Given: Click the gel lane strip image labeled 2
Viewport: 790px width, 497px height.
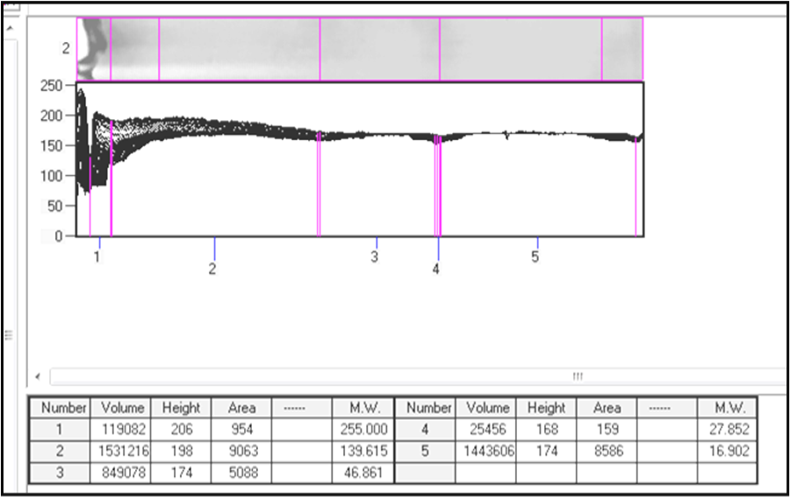Looking at the screenshot, I should [x=360, y=49].
